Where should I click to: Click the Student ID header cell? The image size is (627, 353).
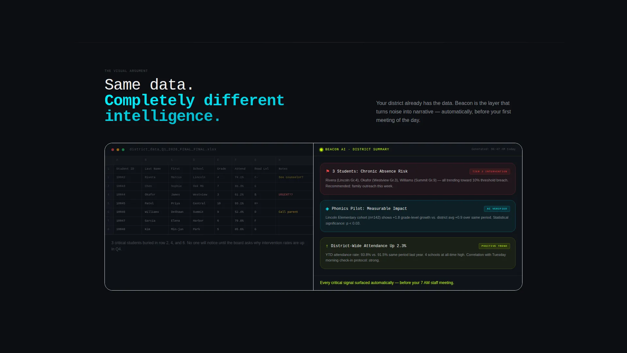[x=128, y=169]
